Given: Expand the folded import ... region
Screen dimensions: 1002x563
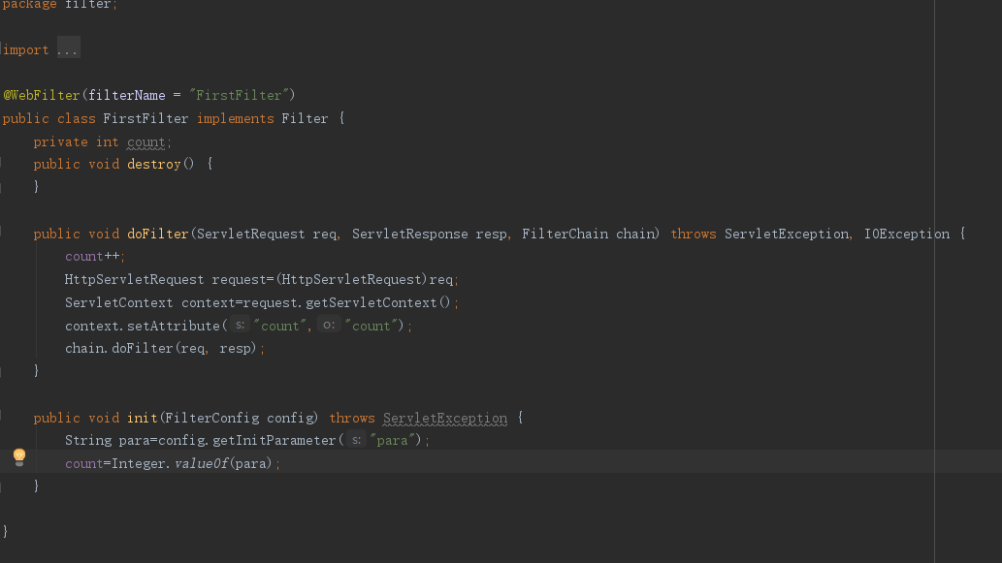Looking at the screenshot, I should (68, 49).
